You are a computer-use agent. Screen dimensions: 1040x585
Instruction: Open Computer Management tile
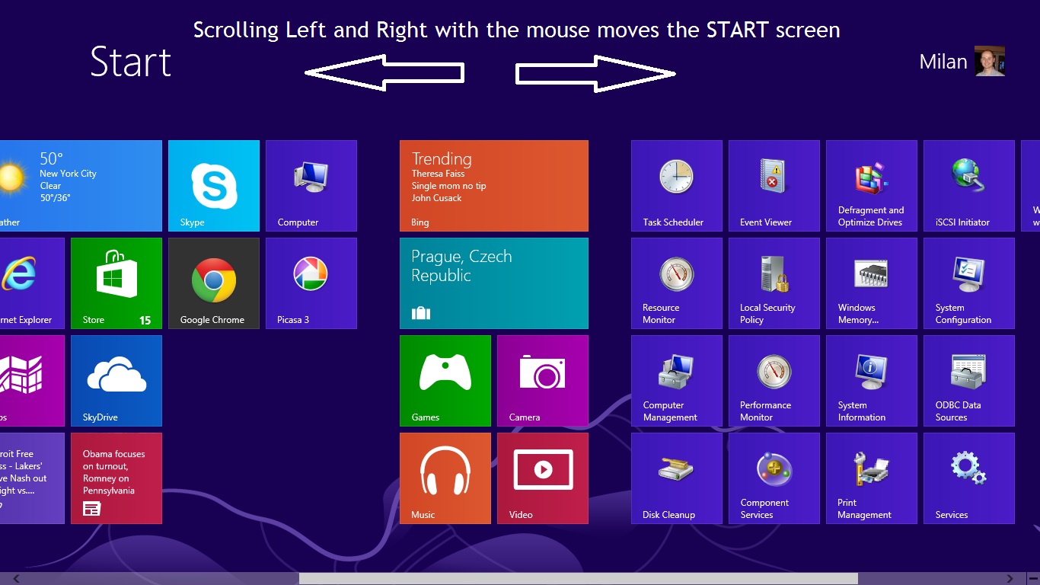click(x=677, y=381)
